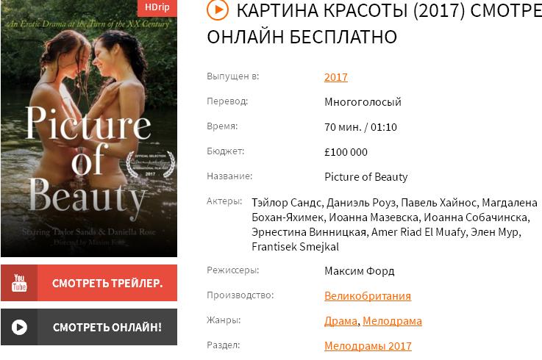
Task: Click the orange play icon beside the title
Action: (218, 10)
